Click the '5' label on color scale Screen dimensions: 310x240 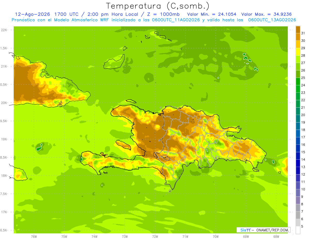pyautogui.click(x=302, y=227)
